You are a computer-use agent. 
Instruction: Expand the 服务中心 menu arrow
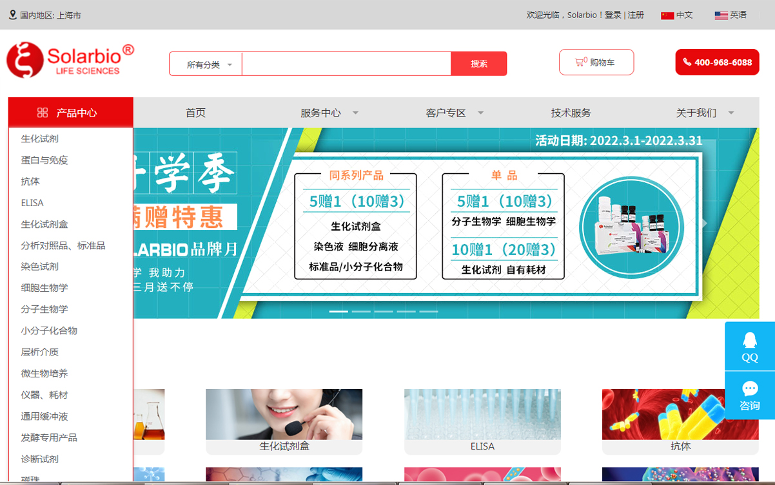pos(355,113)
